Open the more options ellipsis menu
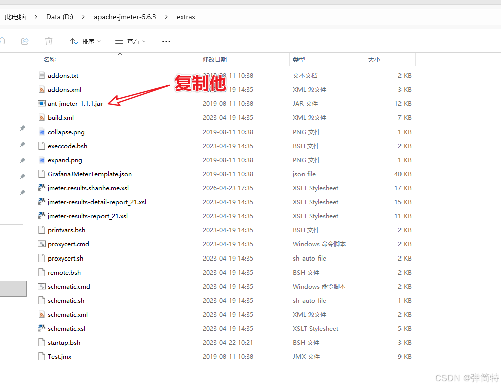This screenshot has height=387, width=501. click(x=166, y=42)
